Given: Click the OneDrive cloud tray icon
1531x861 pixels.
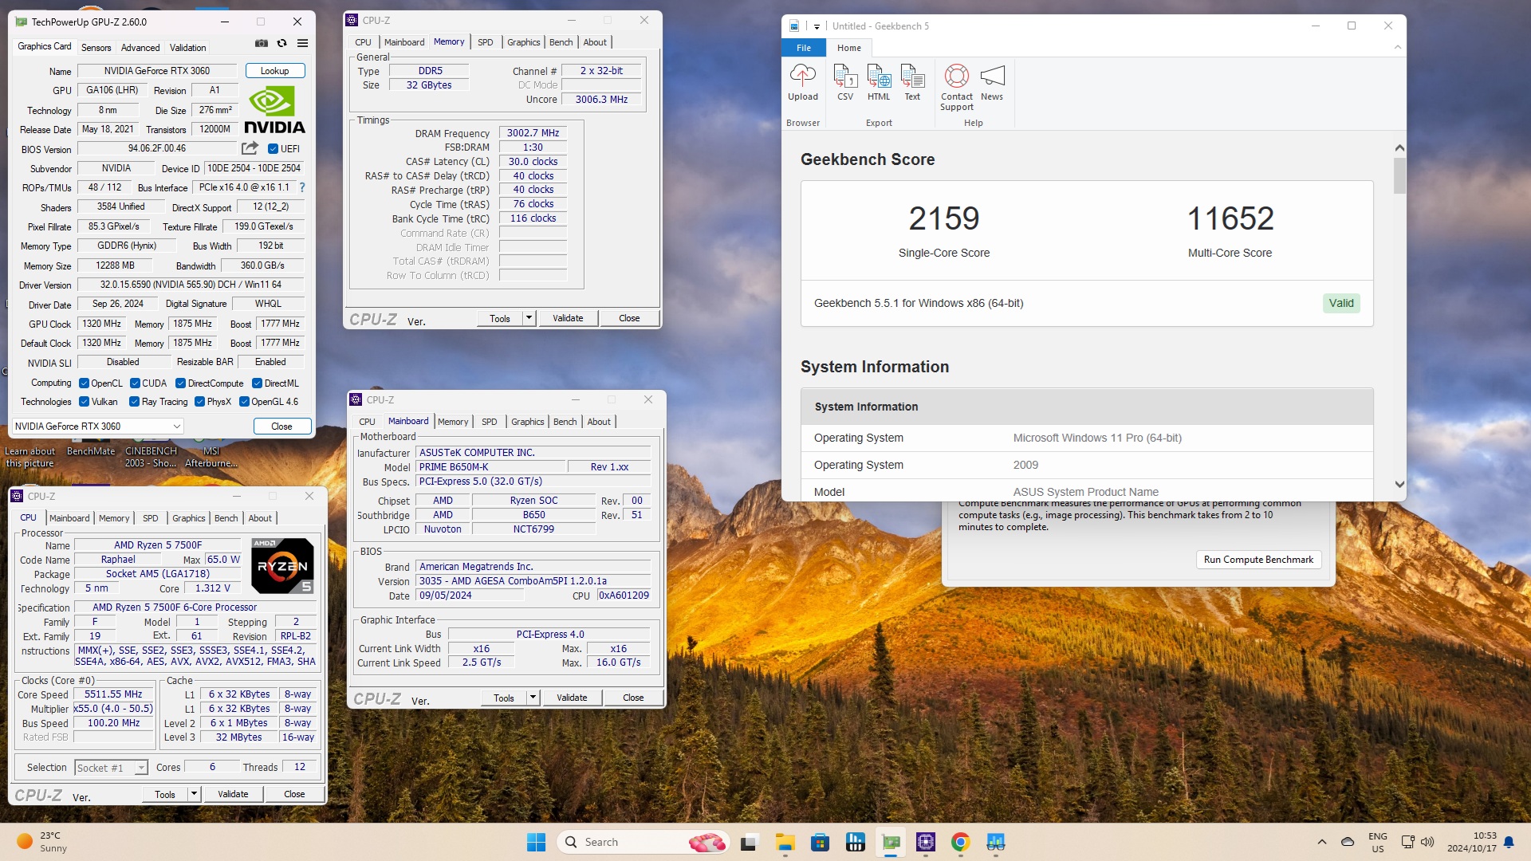Looking at the screenshot, I should coord(1348,842).
